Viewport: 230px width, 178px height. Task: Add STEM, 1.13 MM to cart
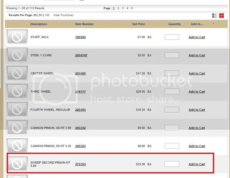[x=197, y=55]
